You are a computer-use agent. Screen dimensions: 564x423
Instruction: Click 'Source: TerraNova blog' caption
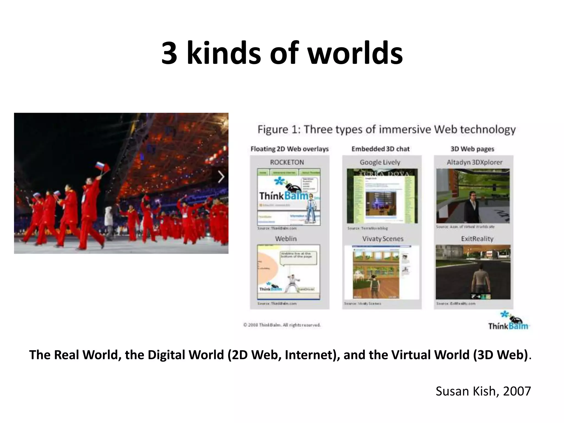tap(367, 228)
